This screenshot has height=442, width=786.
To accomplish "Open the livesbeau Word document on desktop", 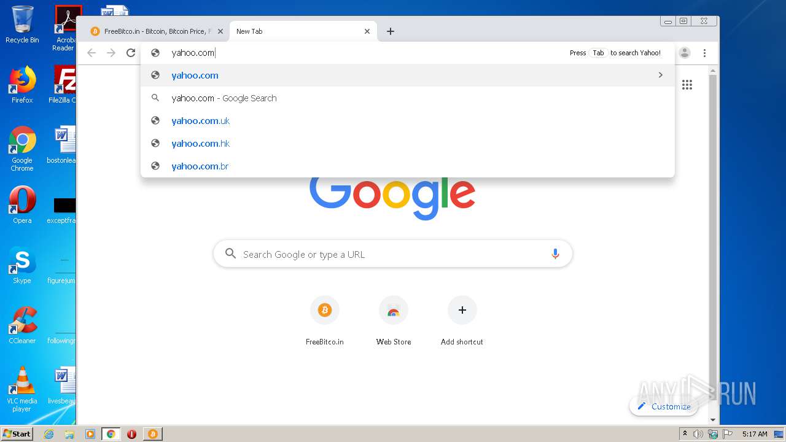I will [62, 386].
